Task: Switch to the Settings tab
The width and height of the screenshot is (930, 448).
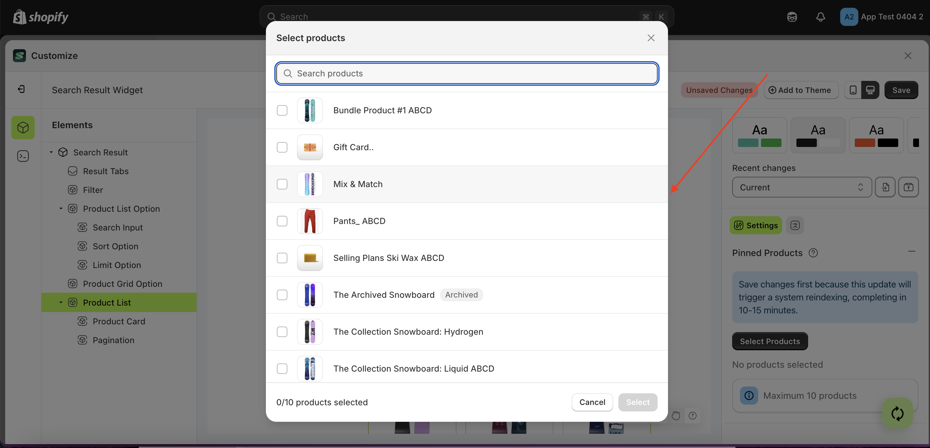Action: [756, 225]
